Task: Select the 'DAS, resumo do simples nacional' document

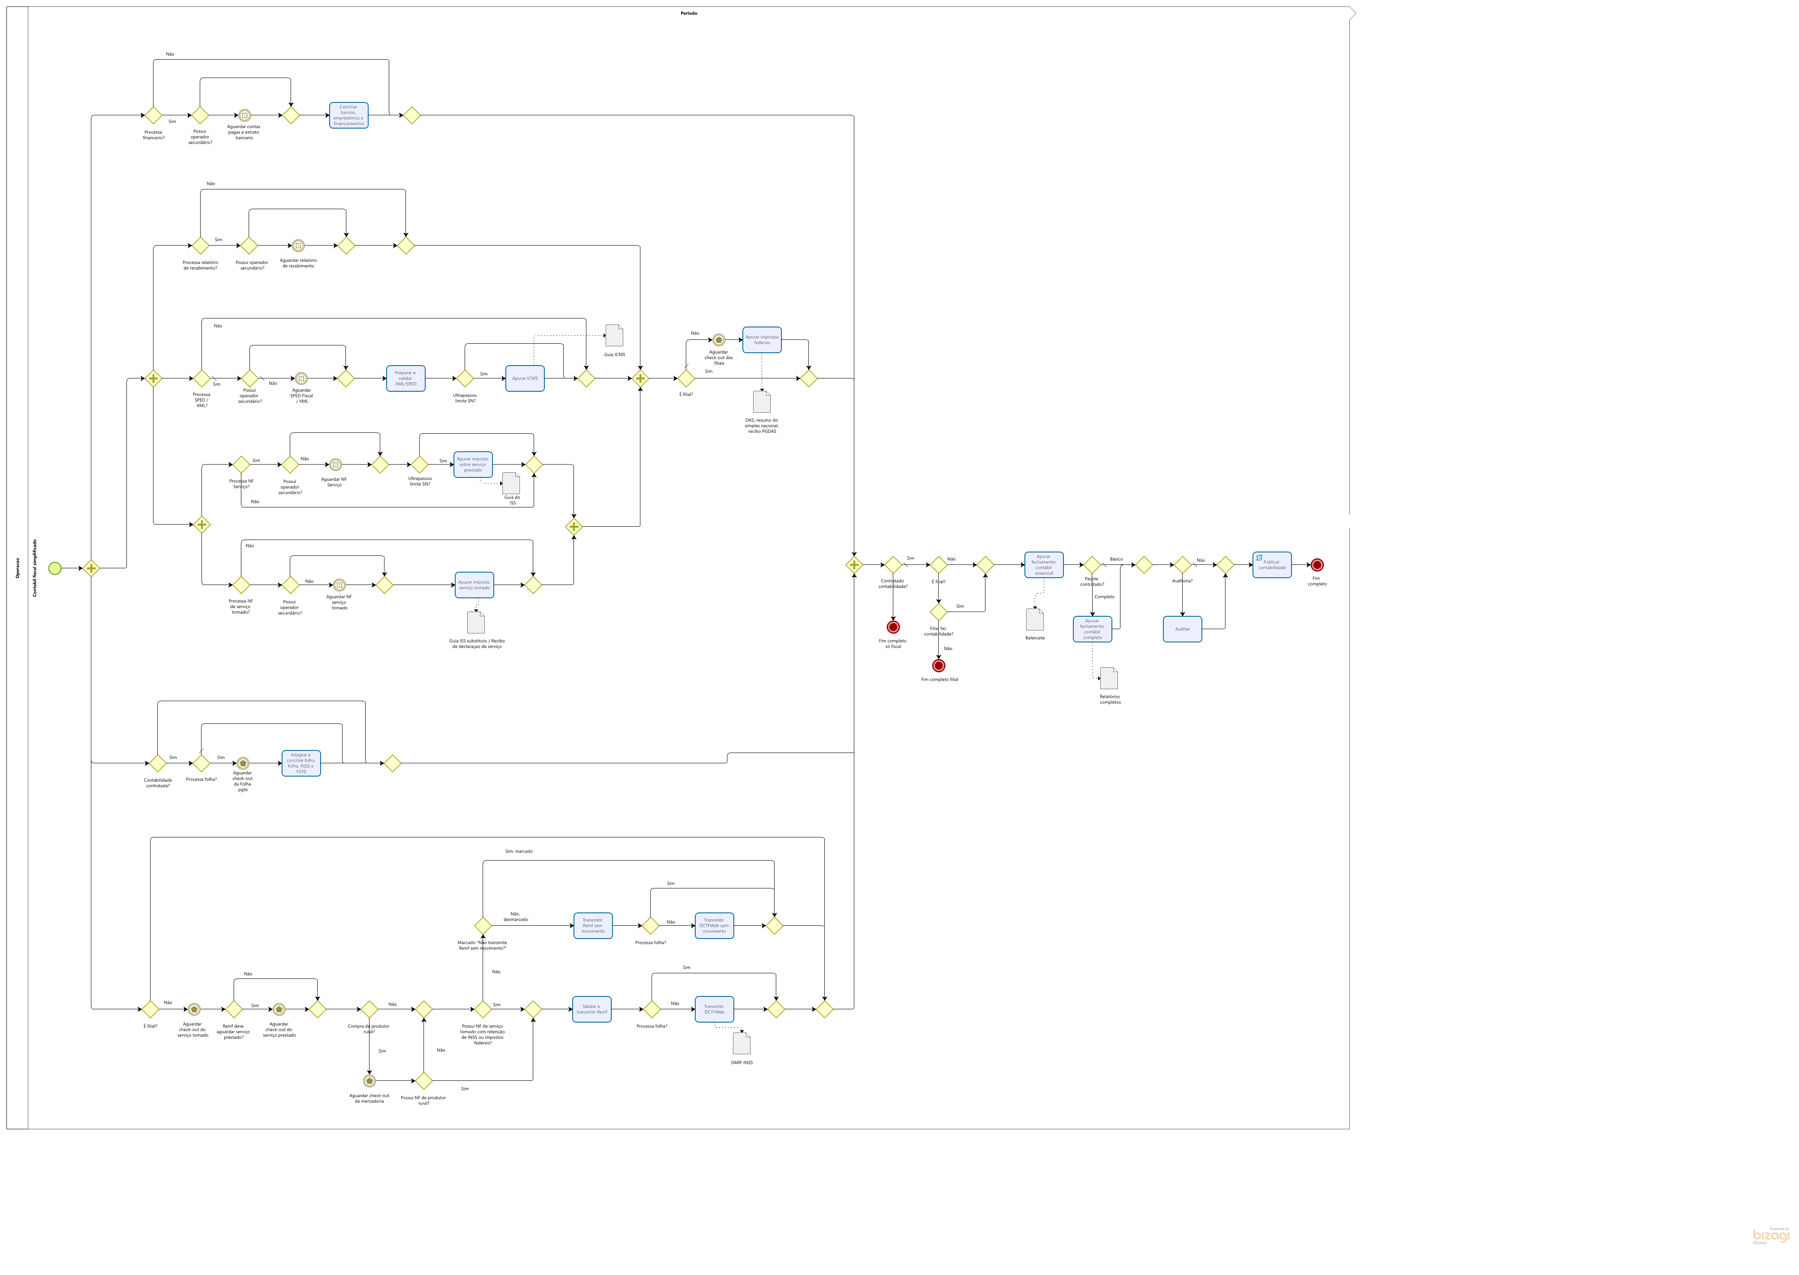Action: tap(762, 402)
